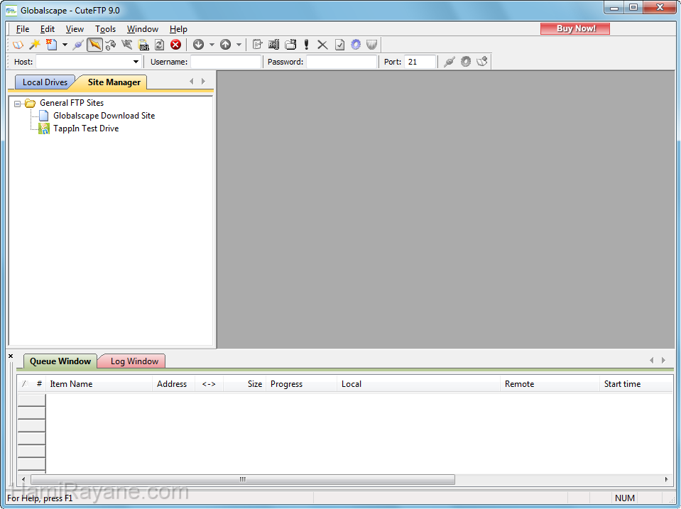The height and width of the screenshot is (509, 681).
Task: Close the bottom queue pane
Action: [x=11, y=356]
